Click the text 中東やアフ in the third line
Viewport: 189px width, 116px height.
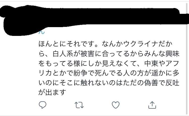click(x=162, y=64)
